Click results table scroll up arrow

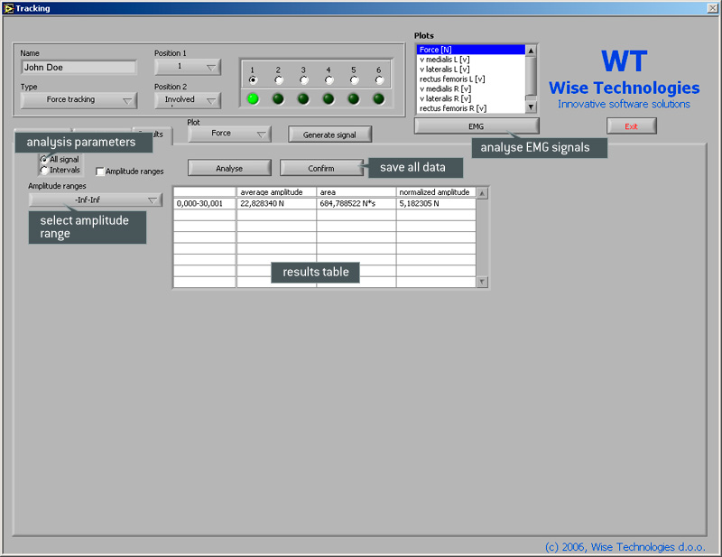482,193
